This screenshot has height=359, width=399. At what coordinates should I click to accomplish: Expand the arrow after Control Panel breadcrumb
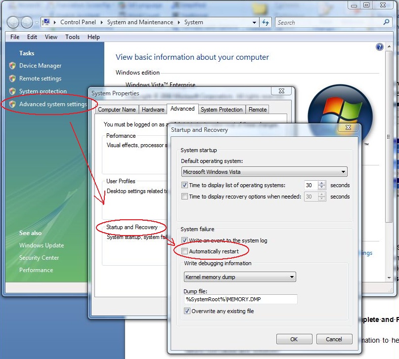(x=101, y=22)
